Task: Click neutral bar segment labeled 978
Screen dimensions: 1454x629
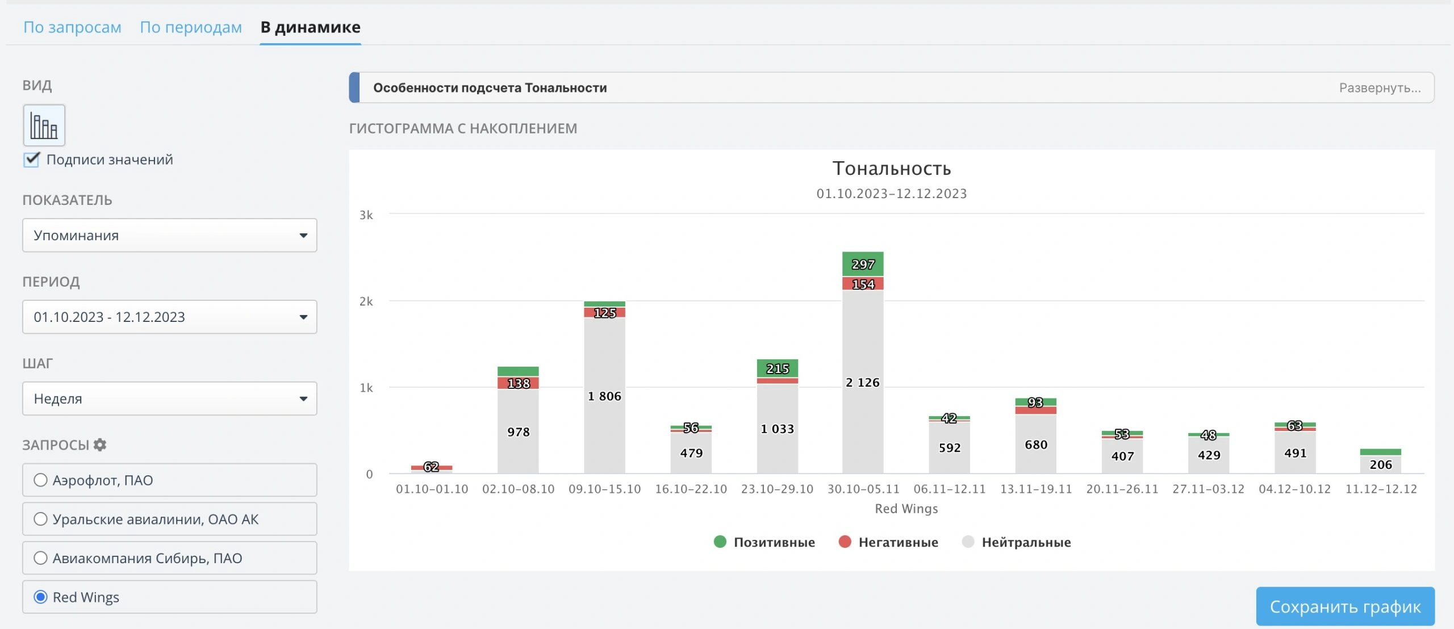Action: point(518,431)
